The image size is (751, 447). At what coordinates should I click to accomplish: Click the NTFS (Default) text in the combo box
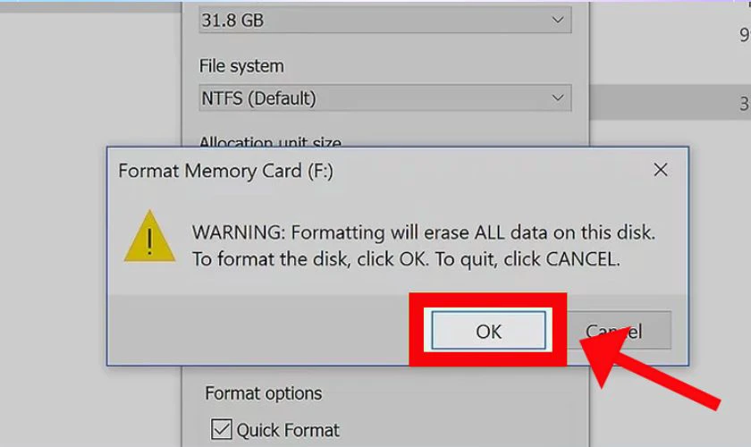[258, 98]
